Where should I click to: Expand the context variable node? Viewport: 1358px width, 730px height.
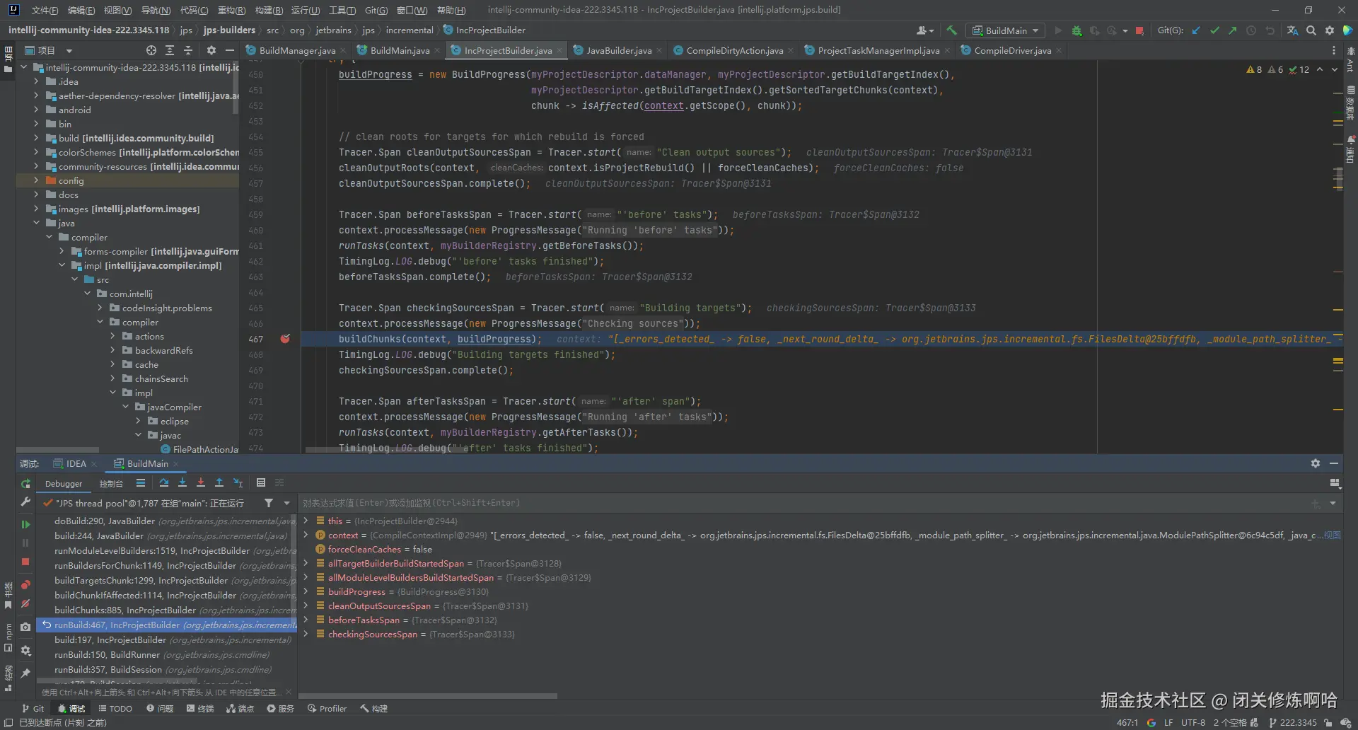306,535
